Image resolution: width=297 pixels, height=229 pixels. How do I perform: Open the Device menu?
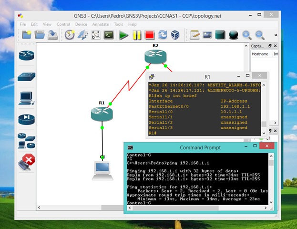[81, 24]
